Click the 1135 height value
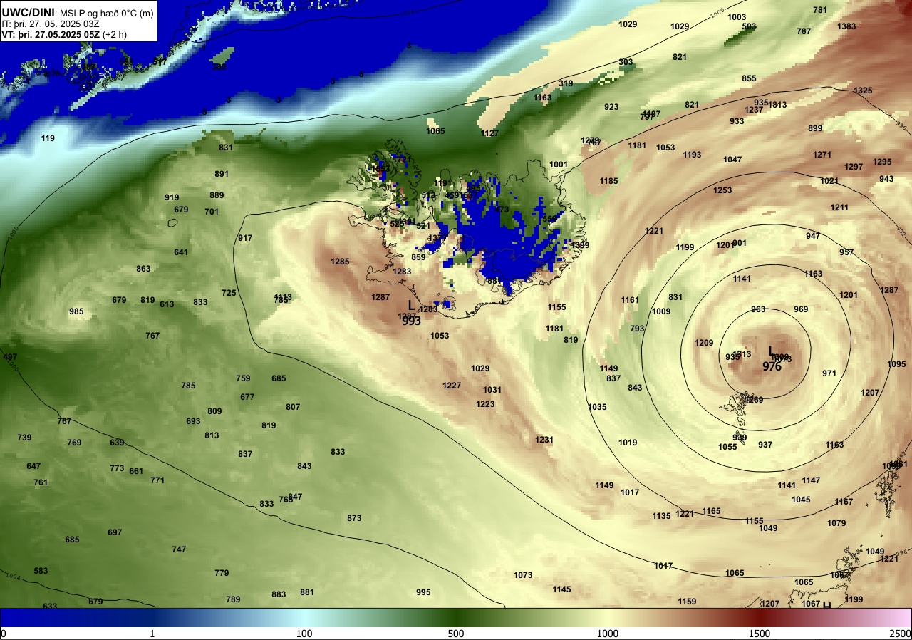Image resolution: width=912 pixels, height=640 pixels. pos(661,516)
